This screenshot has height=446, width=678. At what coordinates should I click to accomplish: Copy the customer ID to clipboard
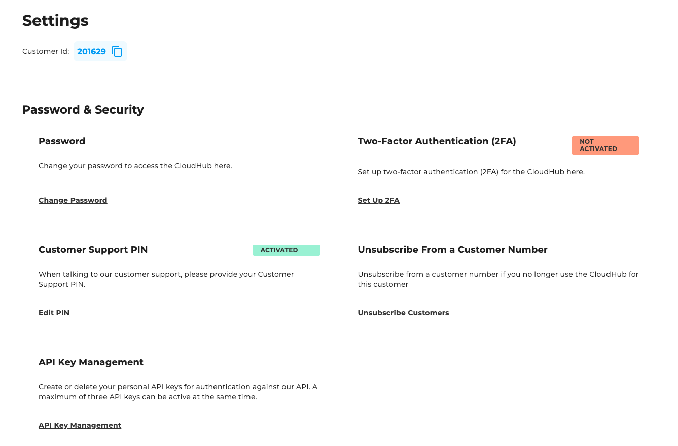pyautogui.click(x=117, y=51)
